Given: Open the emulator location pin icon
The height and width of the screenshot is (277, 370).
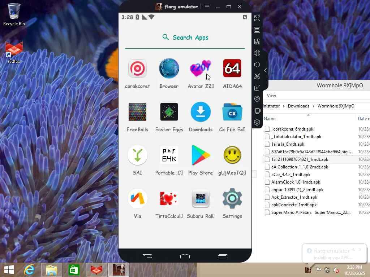Looking at the screenshot, I should pos(257,99).
